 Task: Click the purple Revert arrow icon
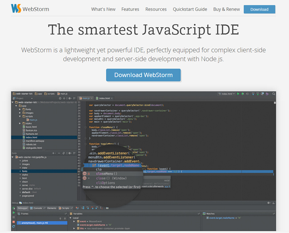(267, 94)
